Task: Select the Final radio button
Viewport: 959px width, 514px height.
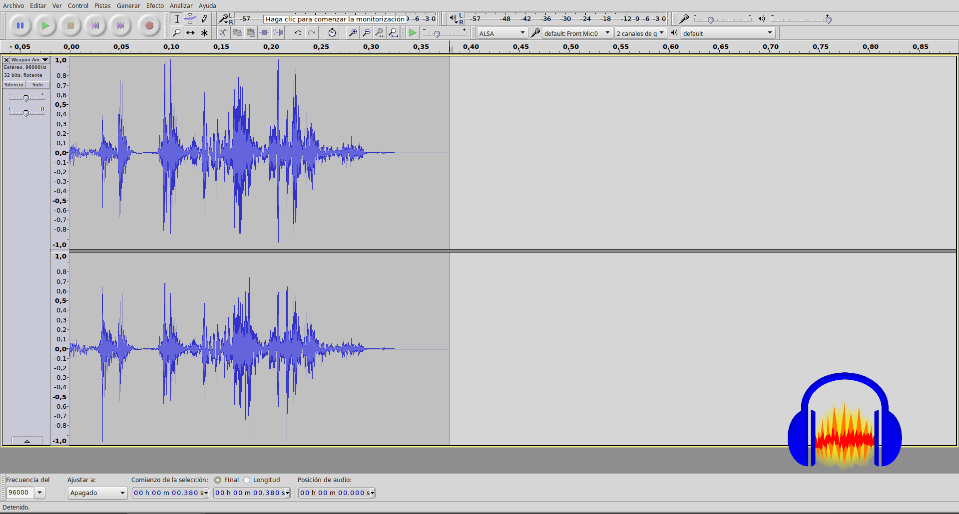Action: pyautogui.click(x=218, y=480)
